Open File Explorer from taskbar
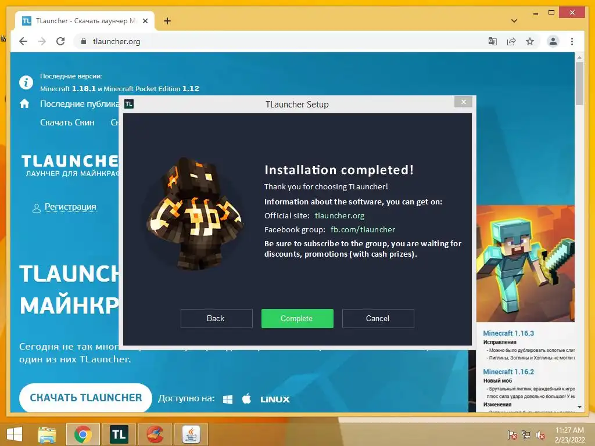The height and width of the screenshot is (446, 595). tap(46, 434)
